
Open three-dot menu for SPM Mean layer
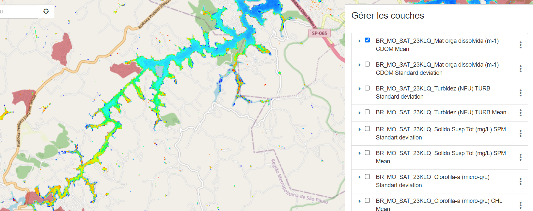(520, 157)
